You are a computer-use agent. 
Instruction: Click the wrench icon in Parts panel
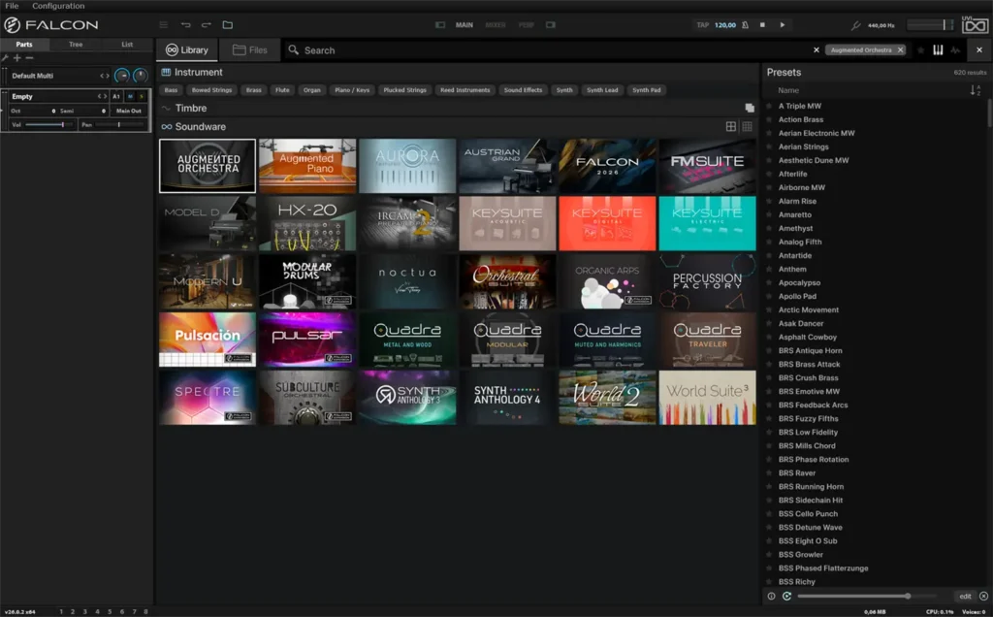pos(5,57)
